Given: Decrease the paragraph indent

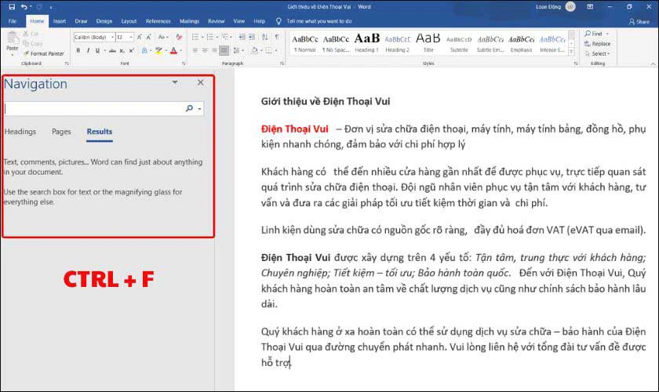Looking at the screenshot, I should (x=242, y=38).
